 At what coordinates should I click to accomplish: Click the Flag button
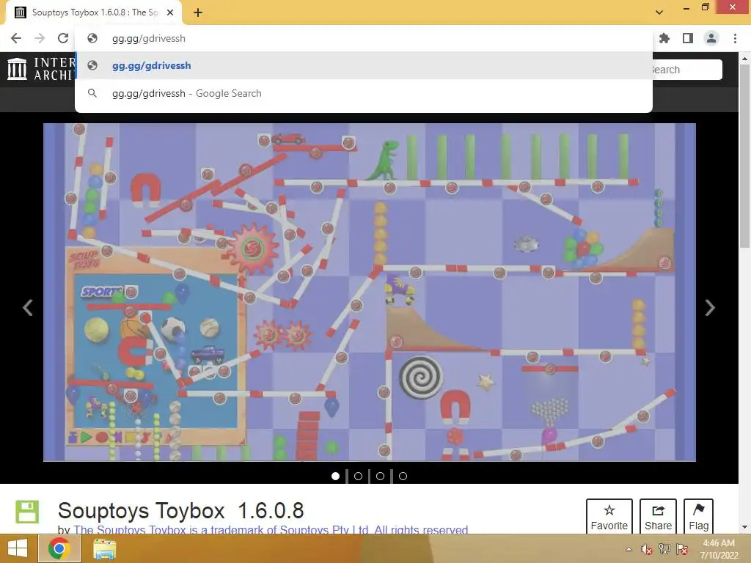click(698, 516)
